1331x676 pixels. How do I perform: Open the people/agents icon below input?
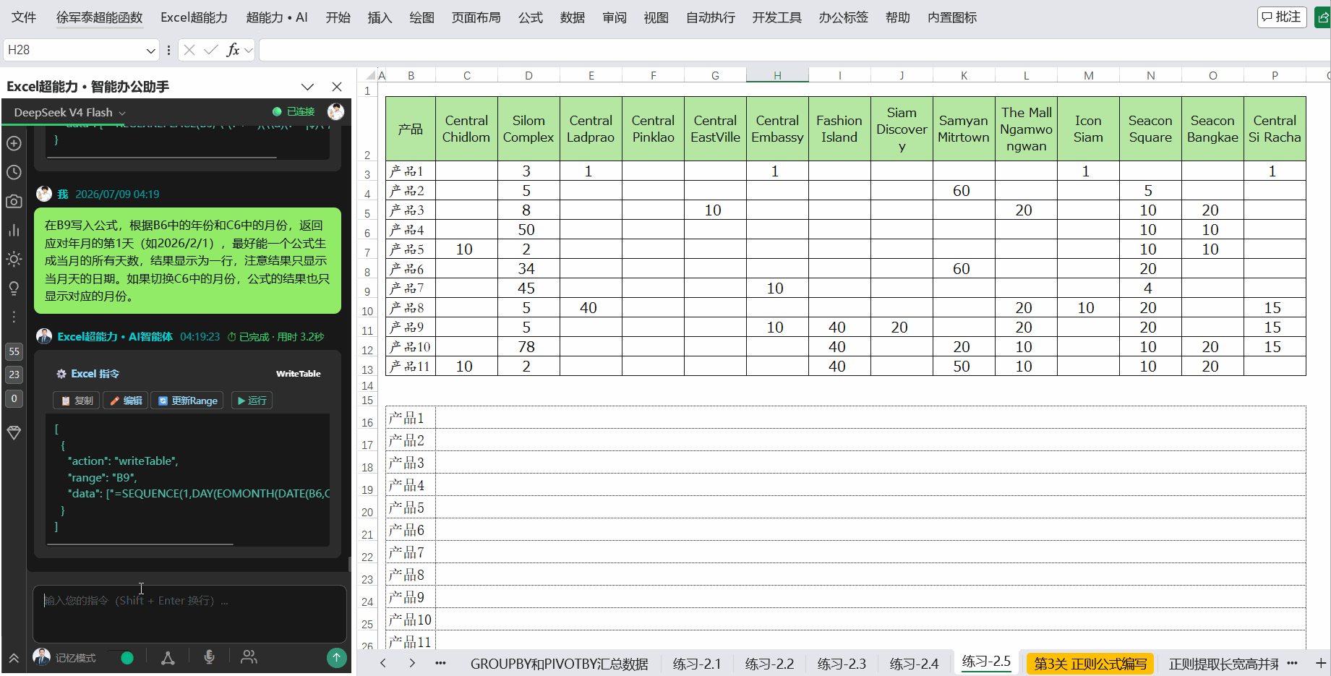point(249,656)
